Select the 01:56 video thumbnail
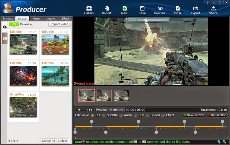The image size is (230, 145). coord(55,76)
